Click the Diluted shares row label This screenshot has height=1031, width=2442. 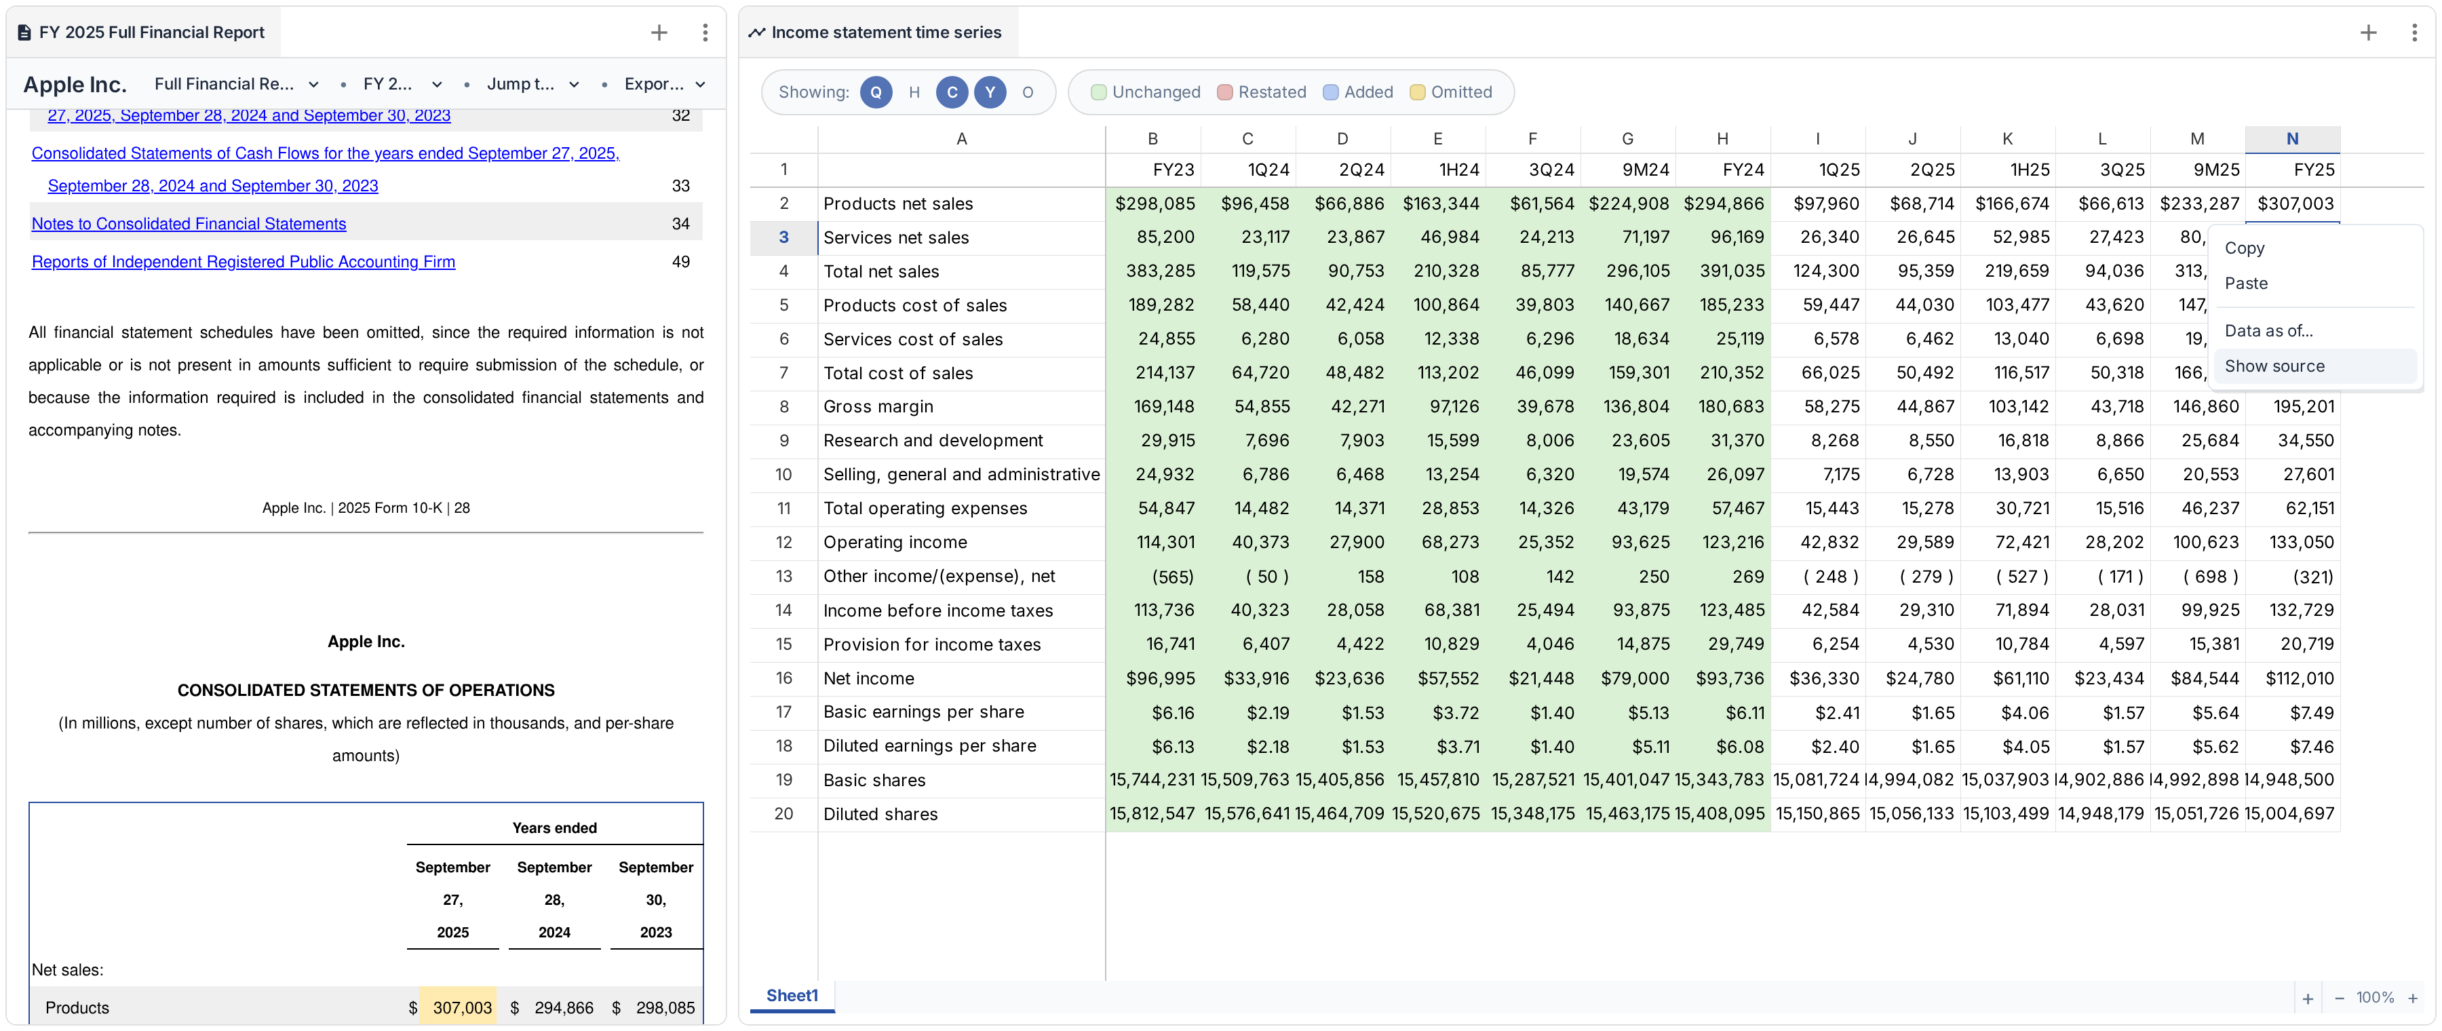880,814
